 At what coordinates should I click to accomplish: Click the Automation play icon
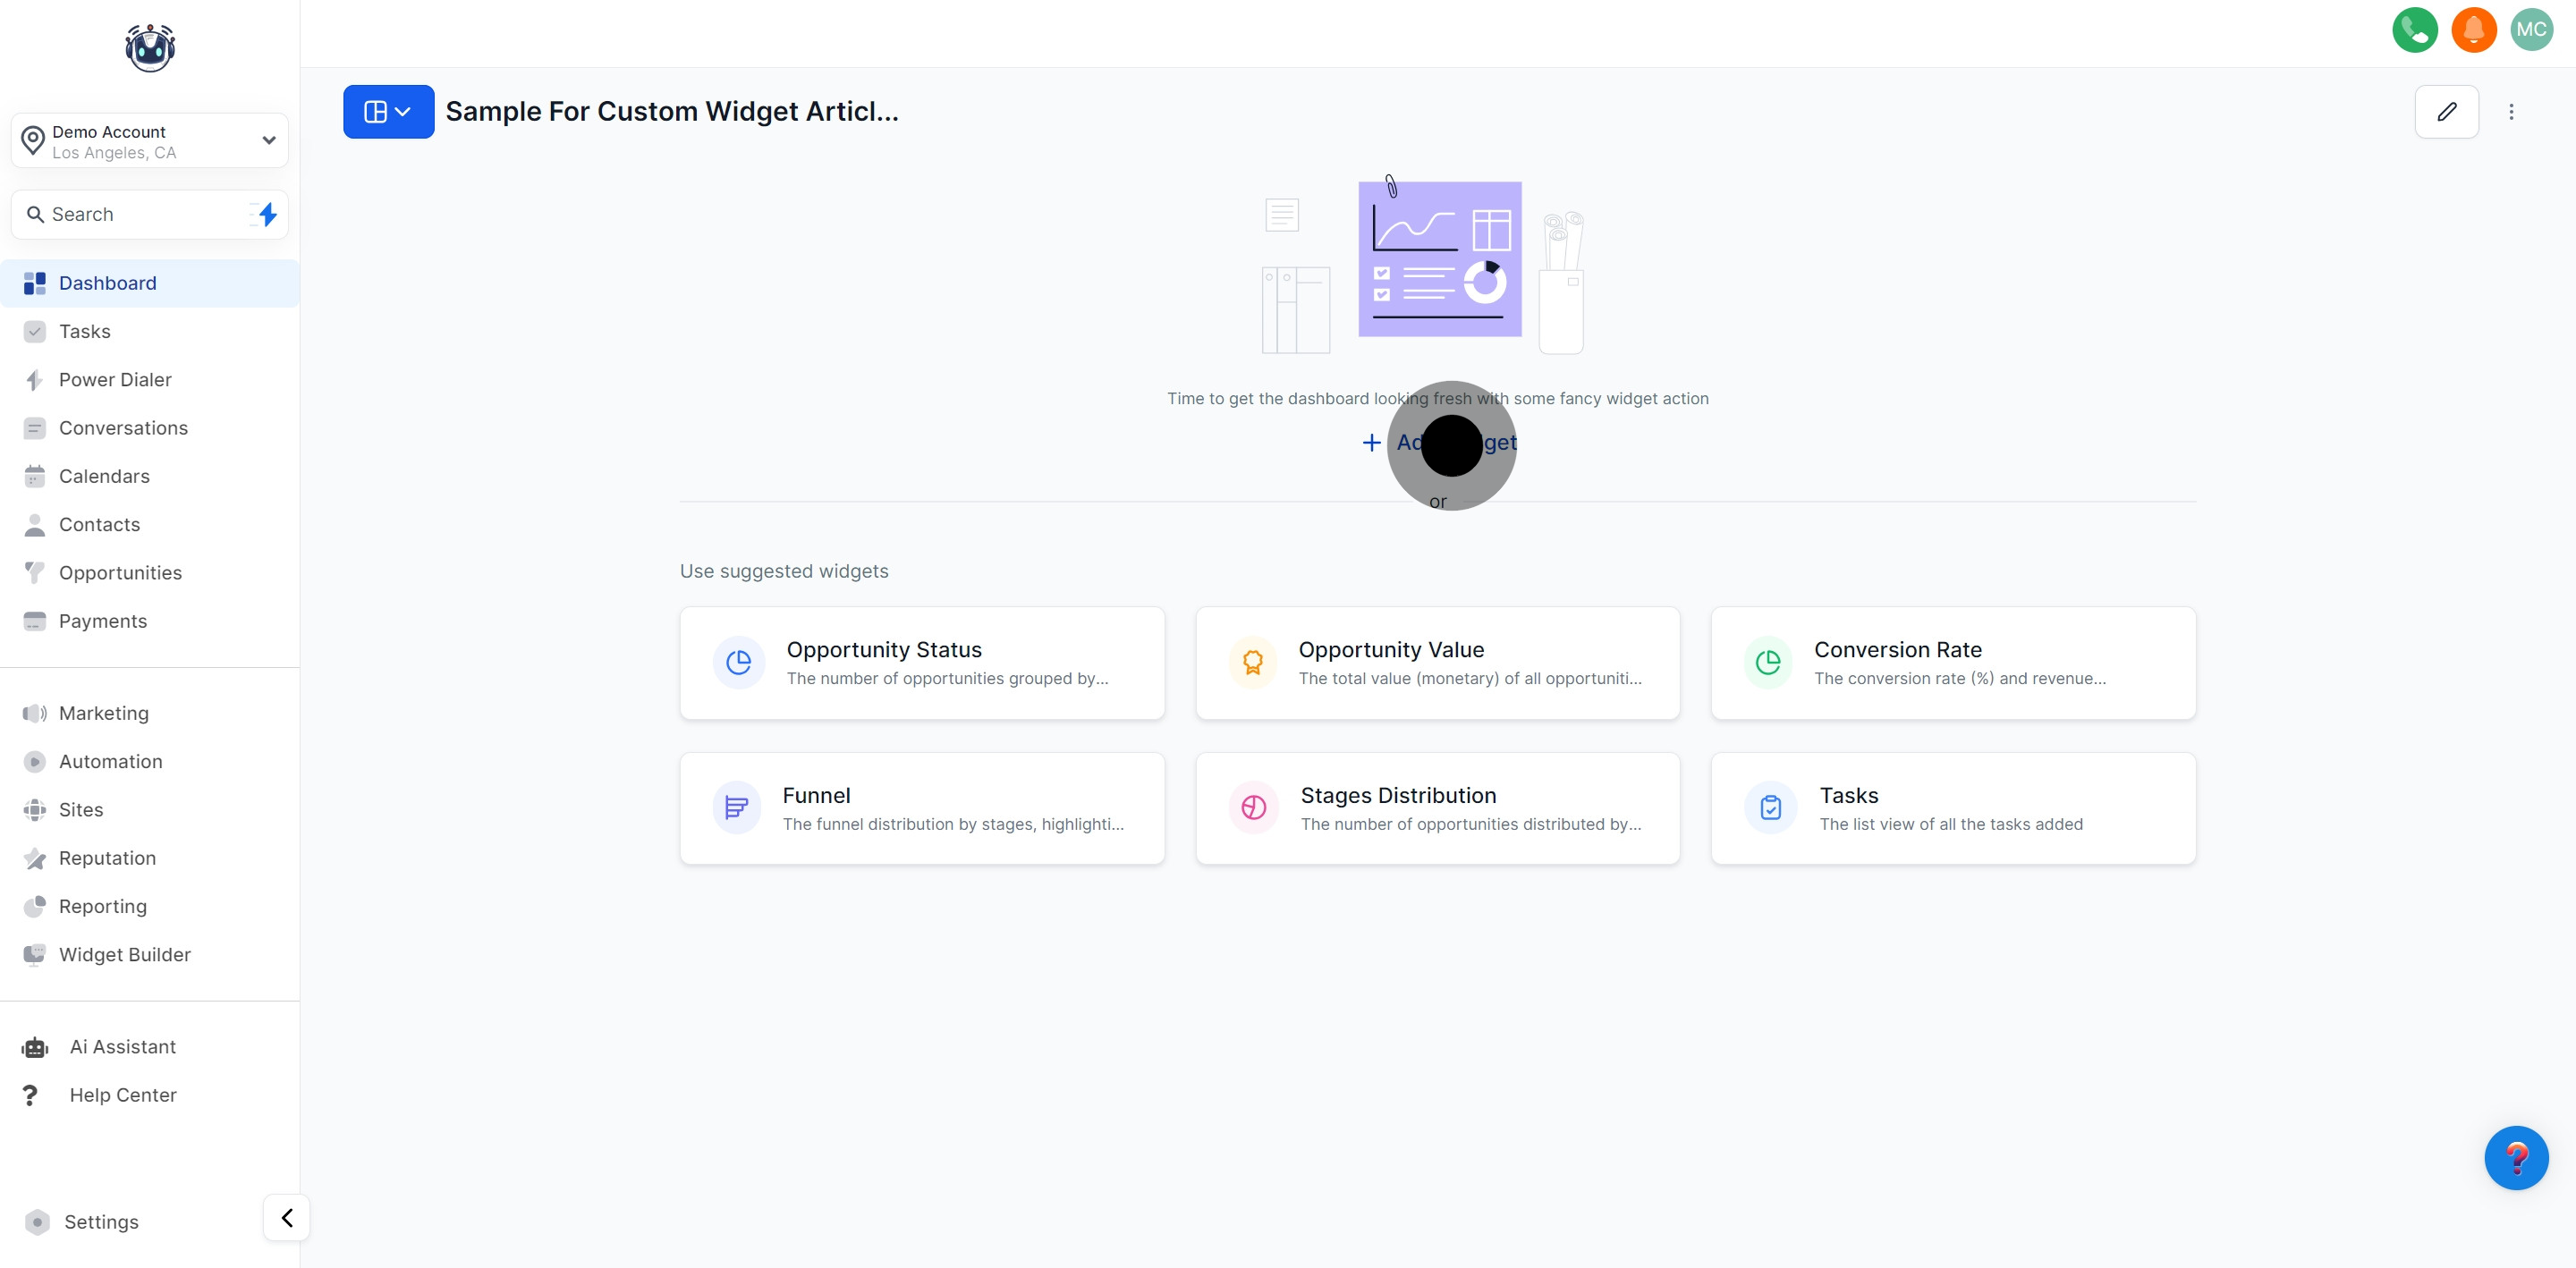(35, 762)
